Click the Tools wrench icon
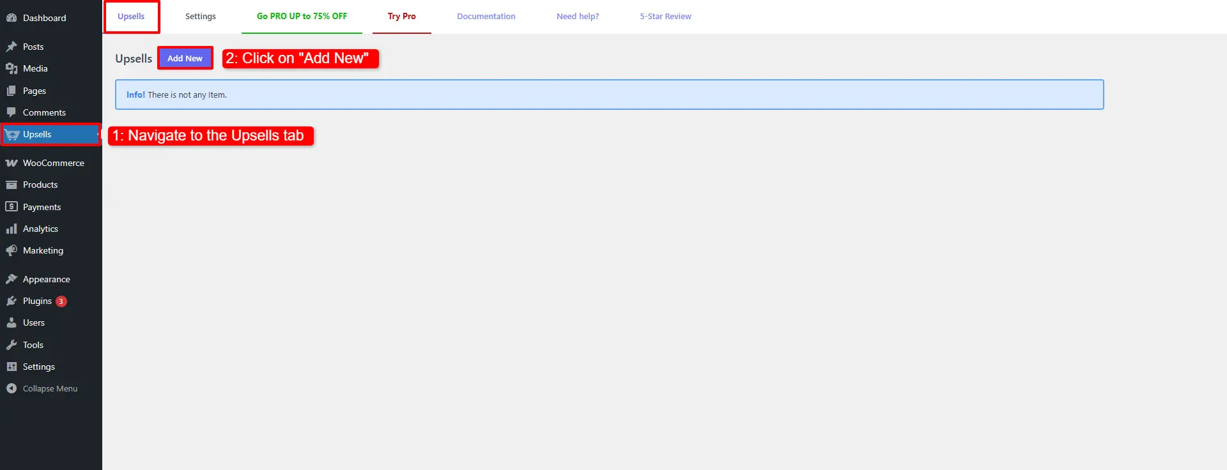 (x=12, y=345)
